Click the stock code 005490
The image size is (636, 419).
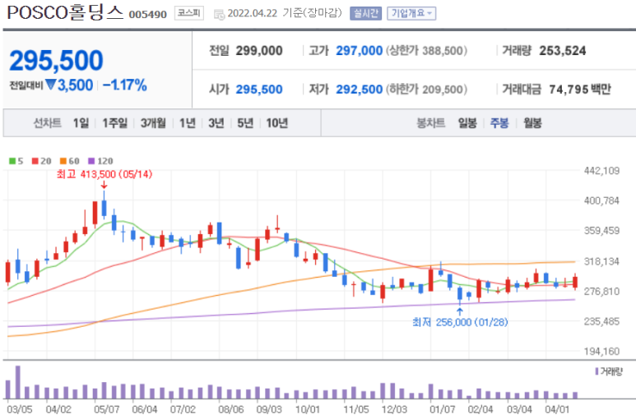149,15
